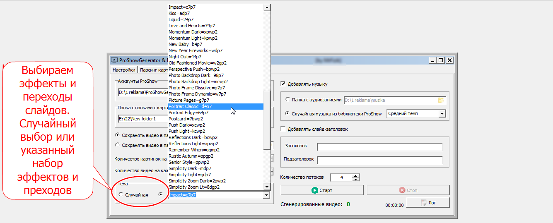Choose Liquid=24p7 from the list
Screen dimensions: 553x223
pyautogui.click(x=216, y=19)
